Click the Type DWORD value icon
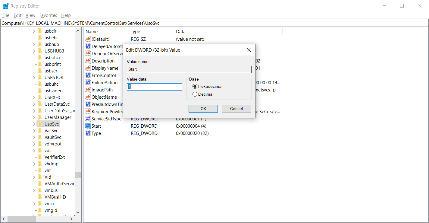 coord(88,133)
